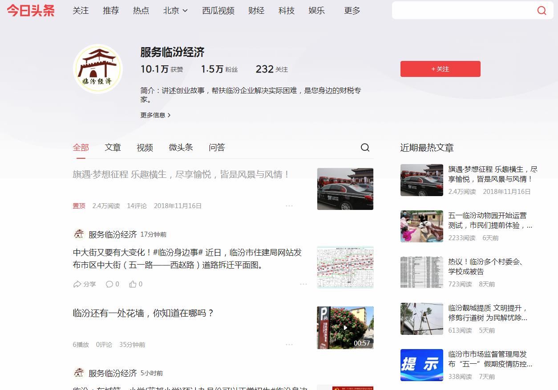The height and width of the screenshot is (390, 558).
Task: Switch to the 问答 tab
Action: click(217, 148)
